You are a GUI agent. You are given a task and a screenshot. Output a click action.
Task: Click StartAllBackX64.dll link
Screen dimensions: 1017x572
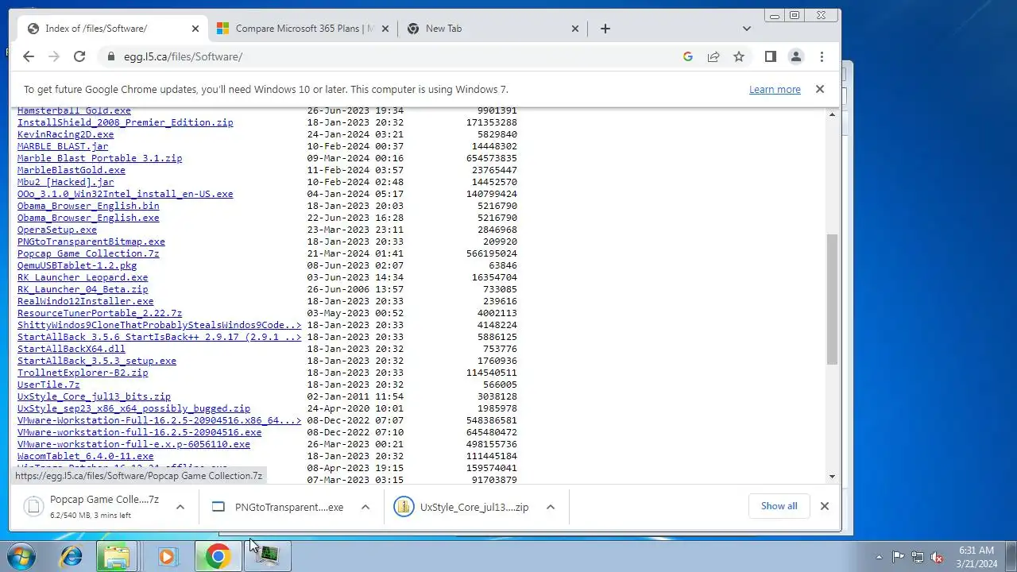72,349
